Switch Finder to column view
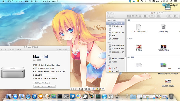The width and height of the screenshot is (180, 101). (x=136, y=16)
